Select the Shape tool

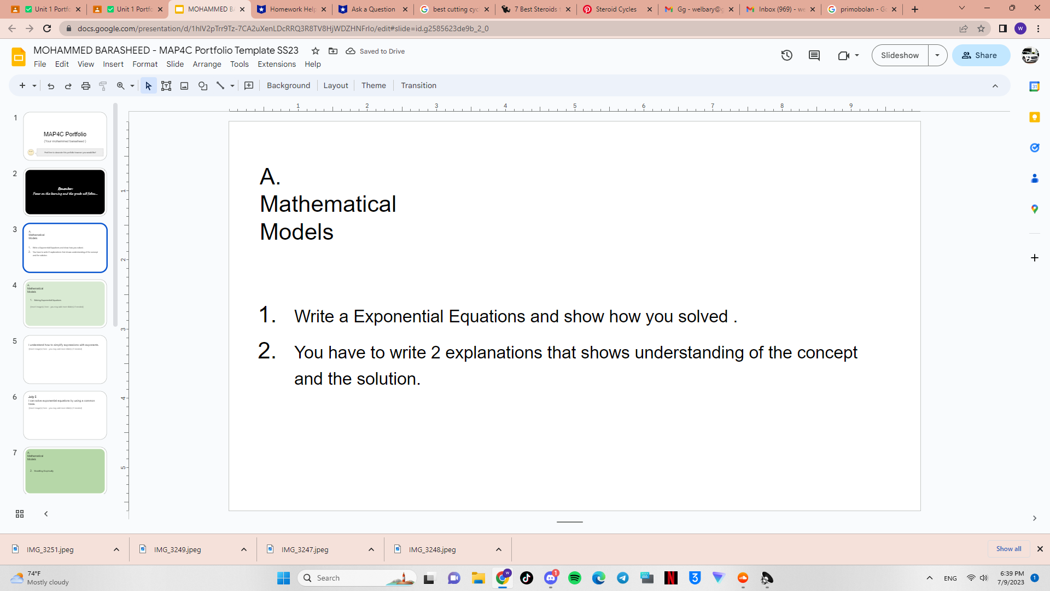click(x=203, y=86)
